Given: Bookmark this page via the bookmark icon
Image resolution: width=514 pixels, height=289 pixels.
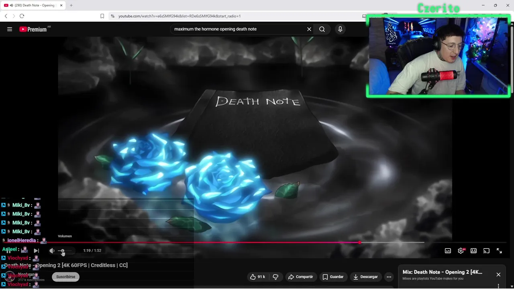Looking at the screenshot, I should 102,16.
